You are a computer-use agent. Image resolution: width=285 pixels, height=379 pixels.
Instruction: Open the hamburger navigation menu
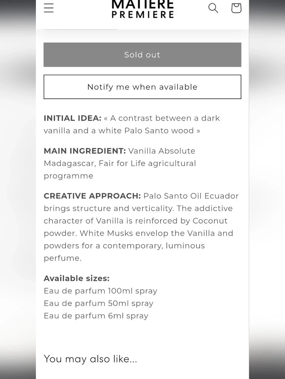pyautogui.click(x=49, y=8)
